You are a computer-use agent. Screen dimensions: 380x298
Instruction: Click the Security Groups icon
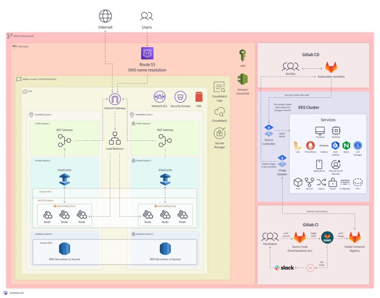click(x=180, y=97)
